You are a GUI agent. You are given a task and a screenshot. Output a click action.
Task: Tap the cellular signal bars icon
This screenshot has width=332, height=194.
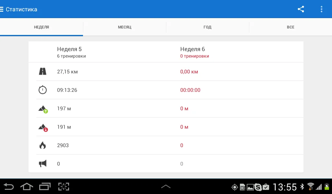click(319, 187)
